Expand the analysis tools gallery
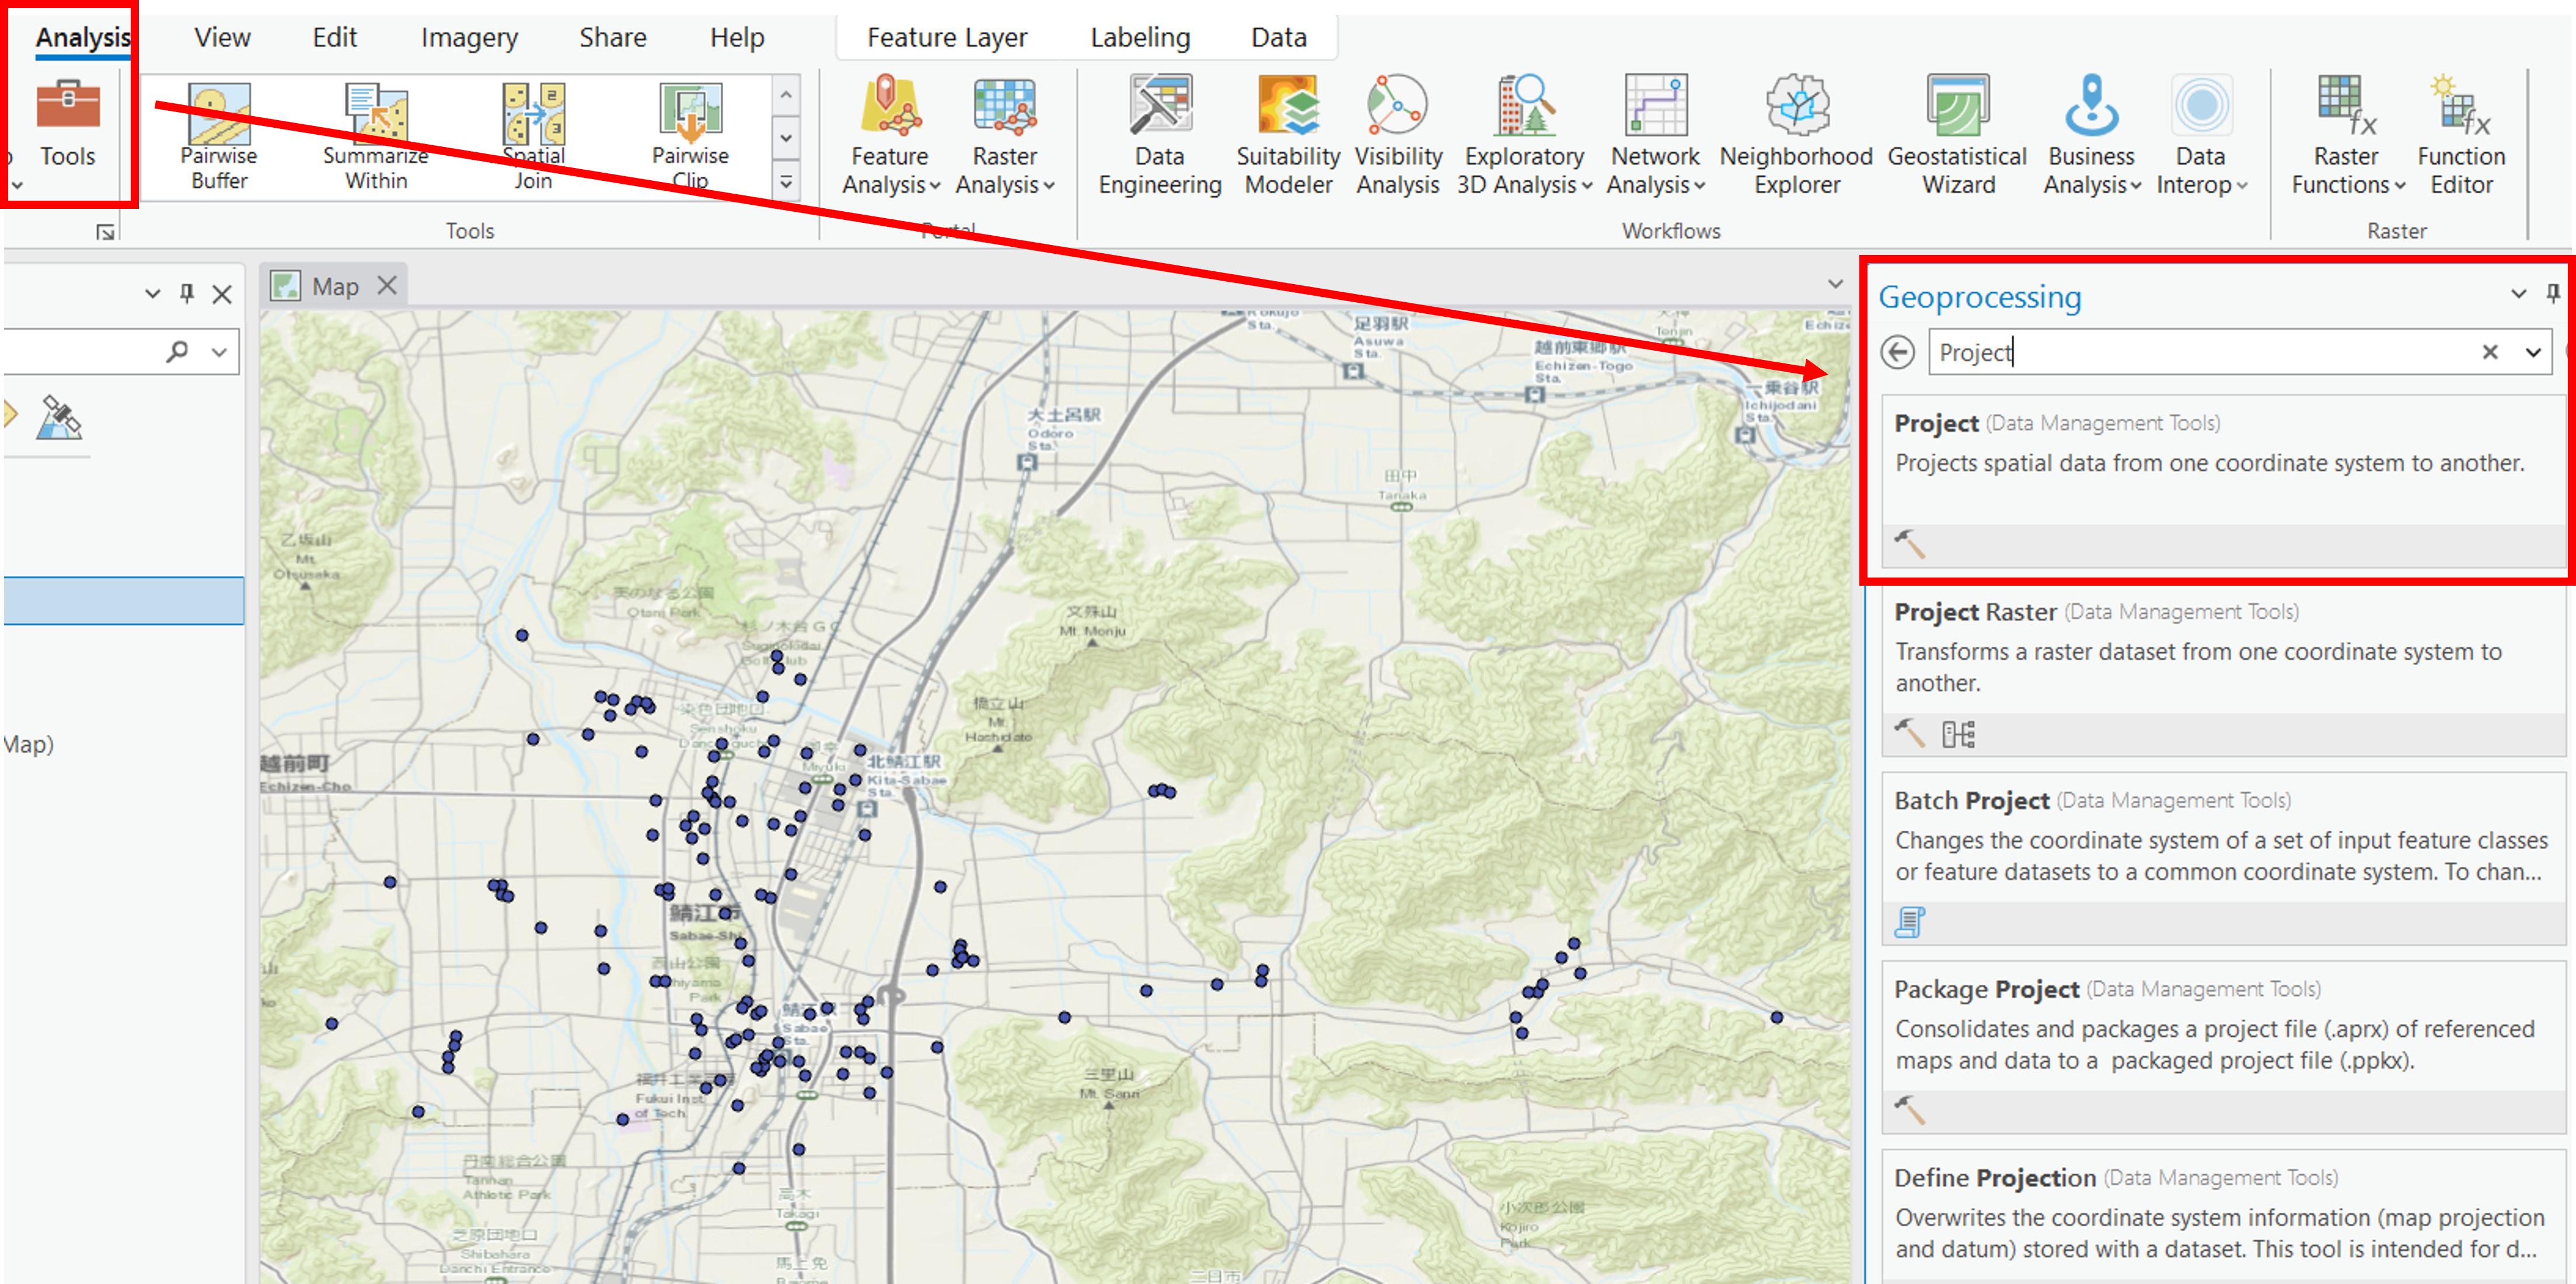The width and height of the screenshot is (2576, 1284). tap(786, 182)
